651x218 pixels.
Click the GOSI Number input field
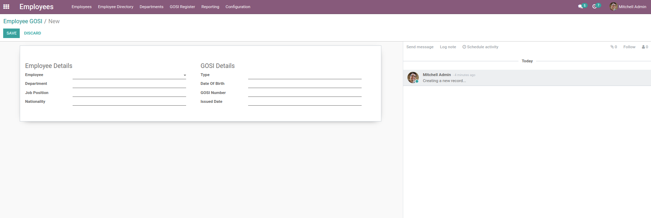(305, 93)
